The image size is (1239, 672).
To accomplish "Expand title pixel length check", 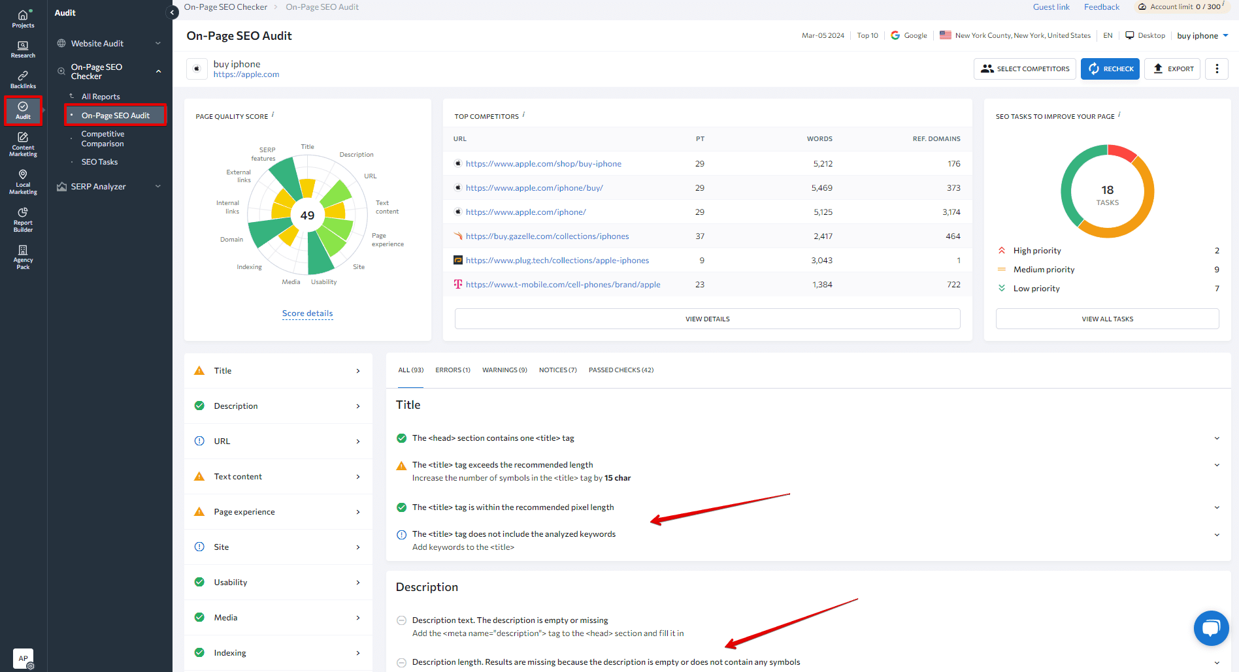I will [1217, 507].
